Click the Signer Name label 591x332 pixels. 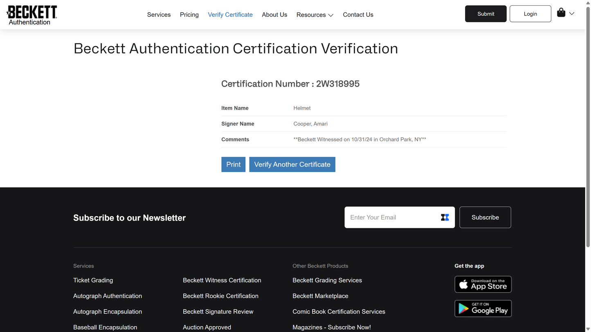238,124
